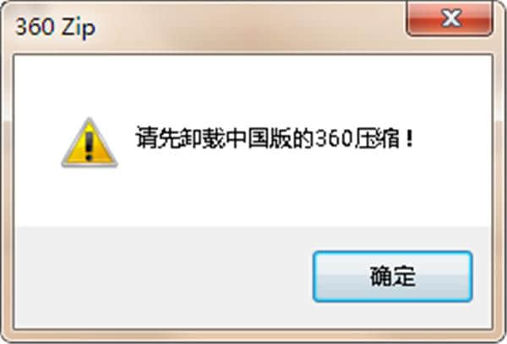Click the black exclamation inside warning icon

[89, 146]
